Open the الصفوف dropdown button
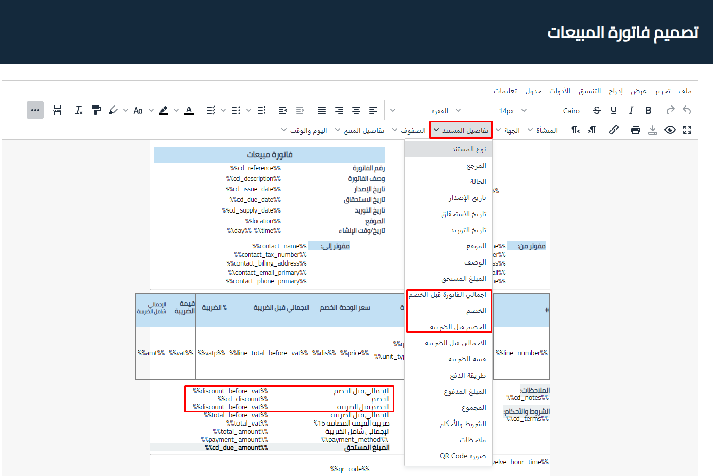Image resolution: width=713 pixels, height=476 pixels. pyautogui.click(x=409, y=130)
